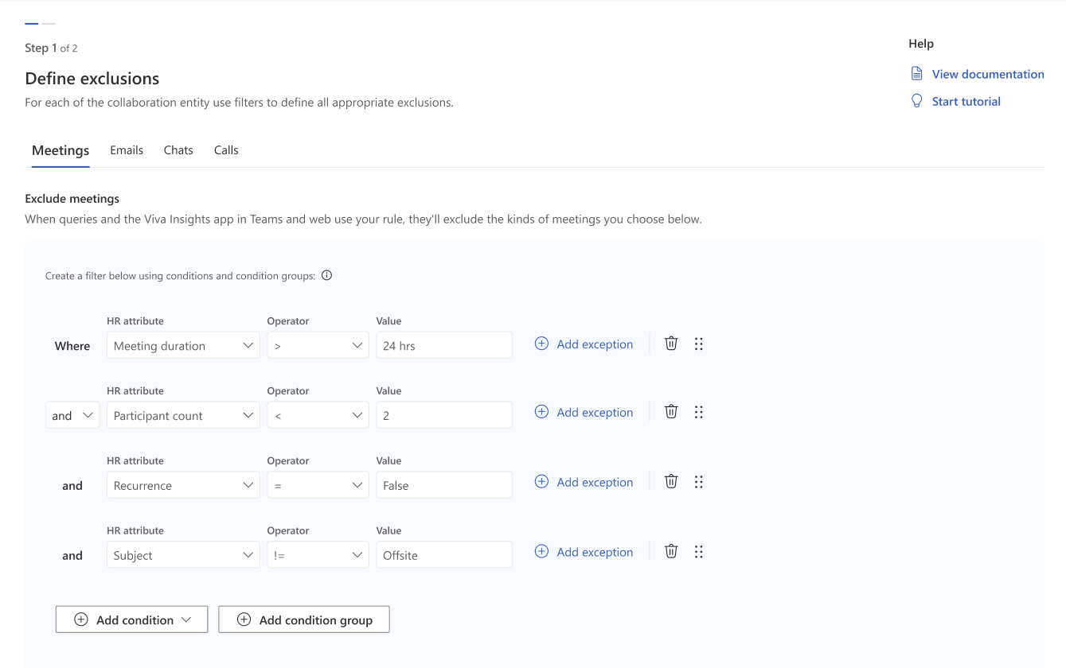Click the lightbulb icon beside Start tutorial
This screenshot has width=1066, height=668.
[916, 100]
